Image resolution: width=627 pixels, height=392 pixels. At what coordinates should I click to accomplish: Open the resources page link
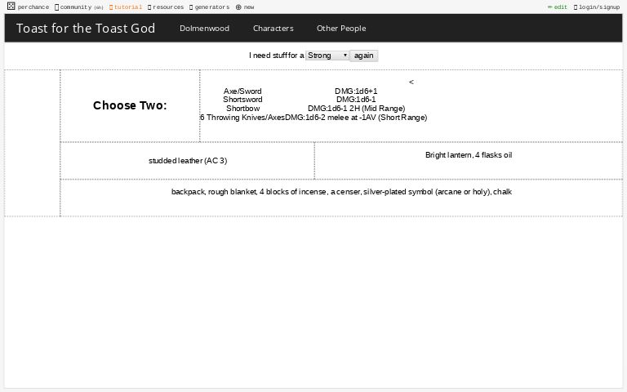(x=167, y=7)
